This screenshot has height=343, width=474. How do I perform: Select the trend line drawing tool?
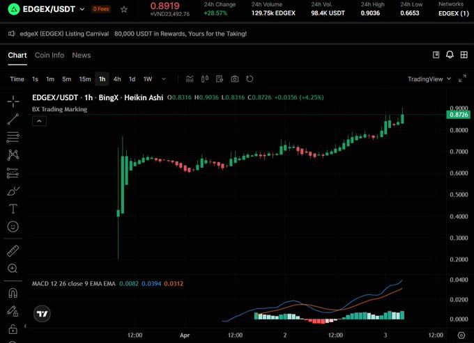13,119
